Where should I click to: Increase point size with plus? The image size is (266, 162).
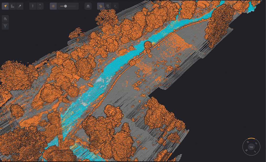click(40, 4)
